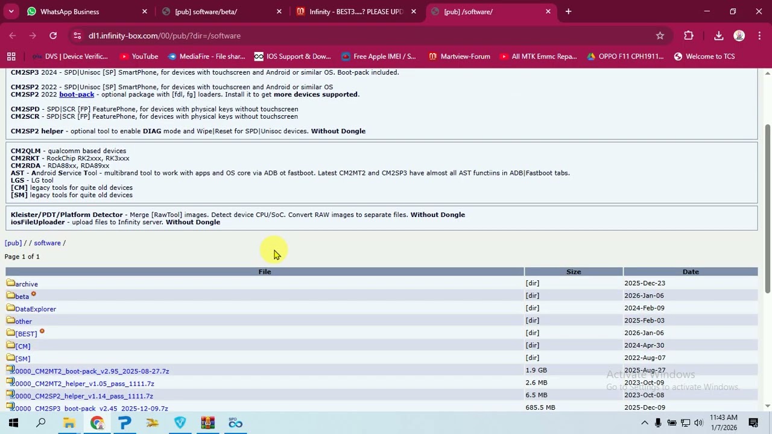The height and width of the screenshot is (434, 772).
Task: Open the DVS Device Verification bookmark
Action: point(70,57)
